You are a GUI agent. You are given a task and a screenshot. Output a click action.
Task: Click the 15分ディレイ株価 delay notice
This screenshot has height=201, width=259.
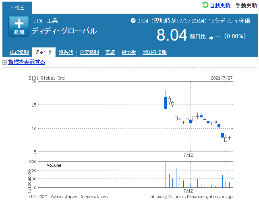pos(229,21)
